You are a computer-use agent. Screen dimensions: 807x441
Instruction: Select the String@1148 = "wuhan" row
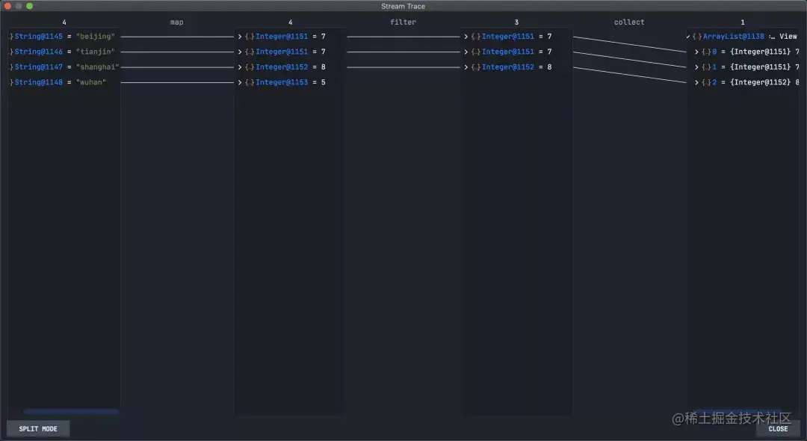[64, 82]
